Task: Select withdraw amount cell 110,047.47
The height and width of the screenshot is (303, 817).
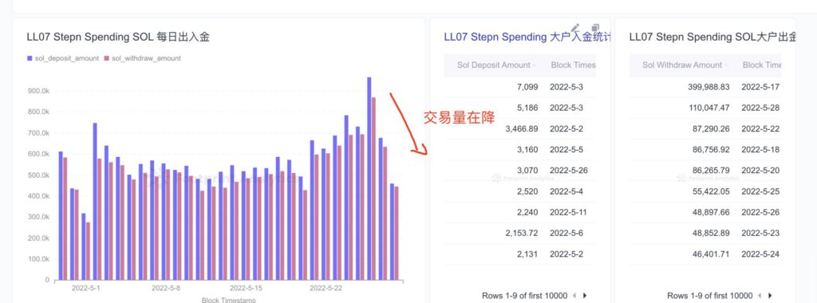Action: [708, 108]
